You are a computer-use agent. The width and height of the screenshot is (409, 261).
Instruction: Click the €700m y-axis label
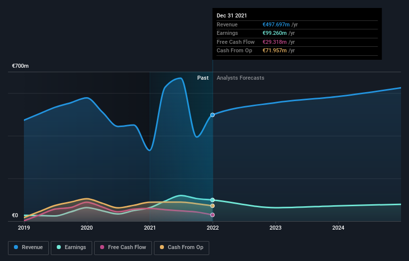[20, 66]
